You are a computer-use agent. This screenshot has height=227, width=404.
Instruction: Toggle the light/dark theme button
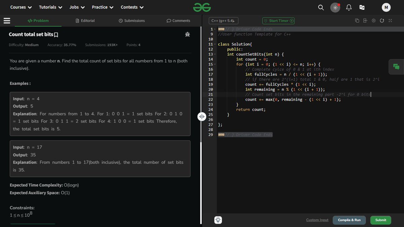(335, 7)
